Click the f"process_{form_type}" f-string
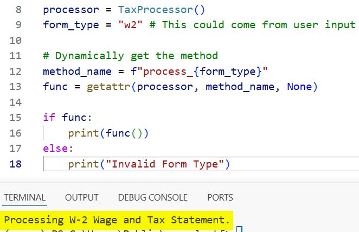The height and width of the screenshot is (232, 359). [199, 72]
